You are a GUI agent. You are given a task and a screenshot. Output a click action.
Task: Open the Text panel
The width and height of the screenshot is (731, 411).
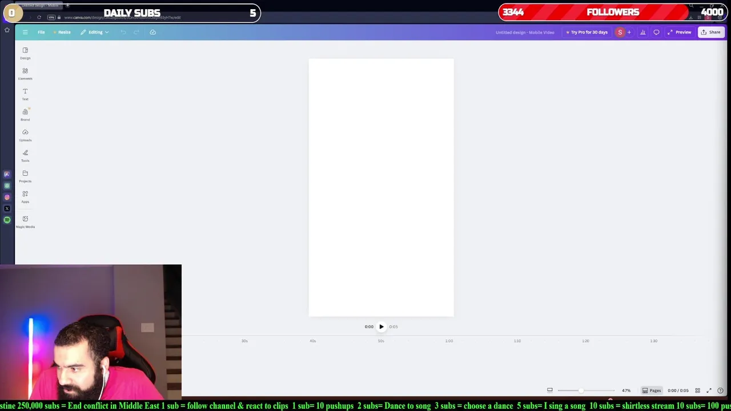(x=25, y=94)
